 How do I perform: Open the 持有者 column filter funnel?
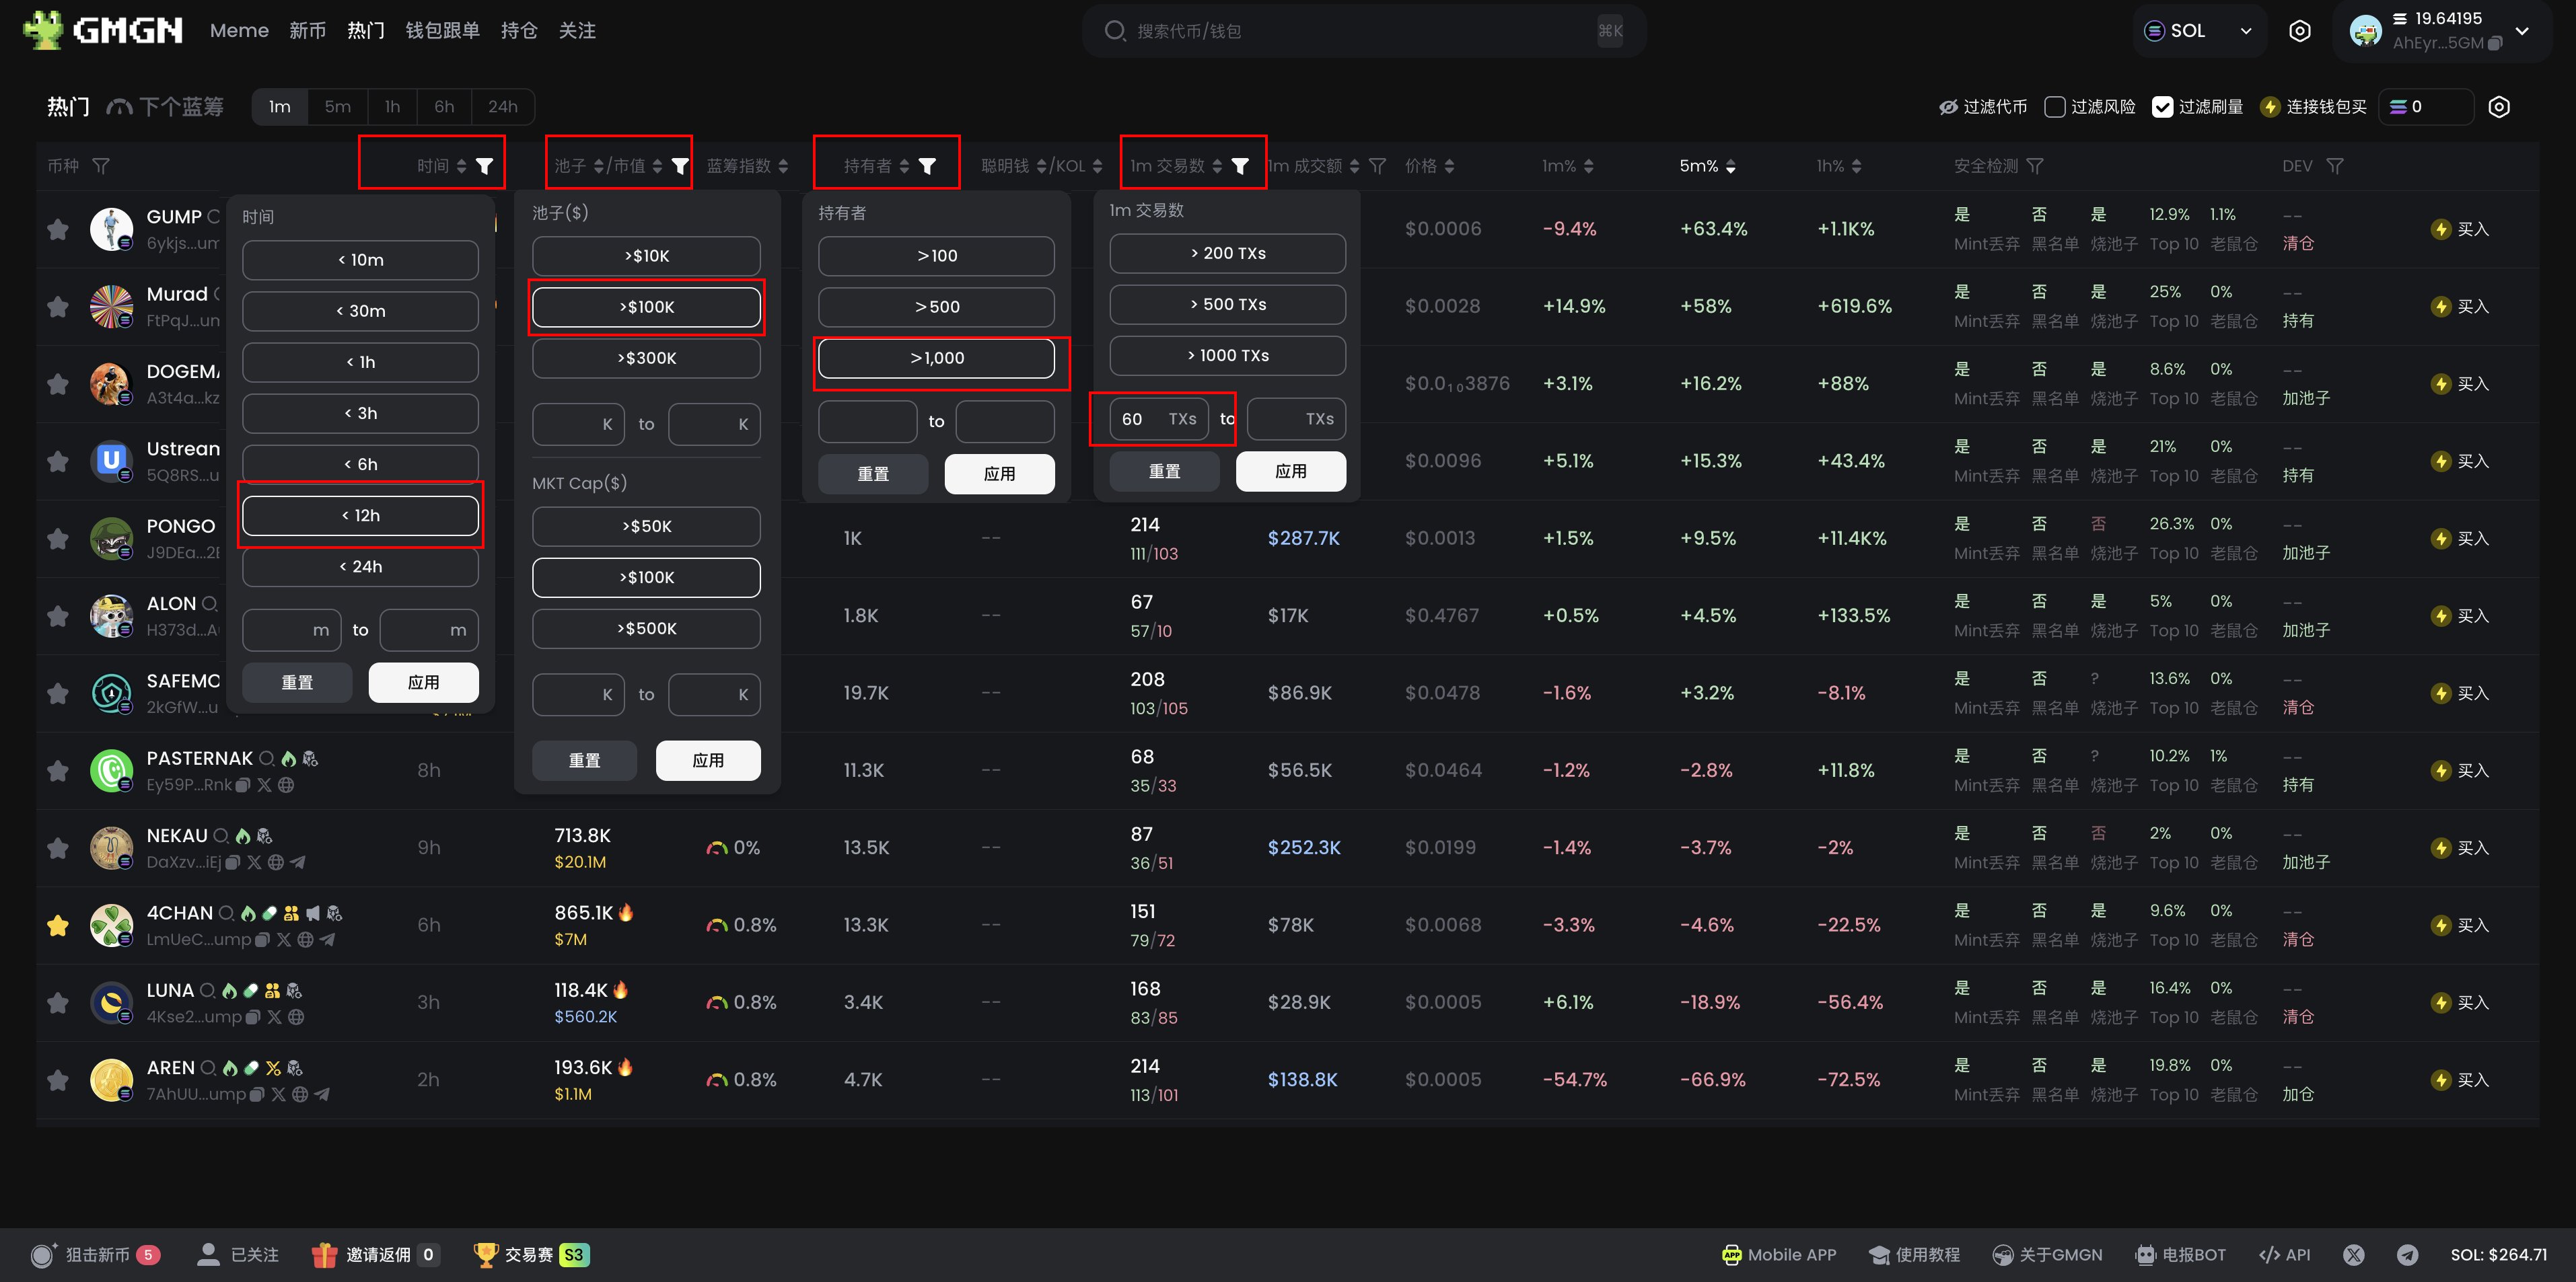point(927,166)
